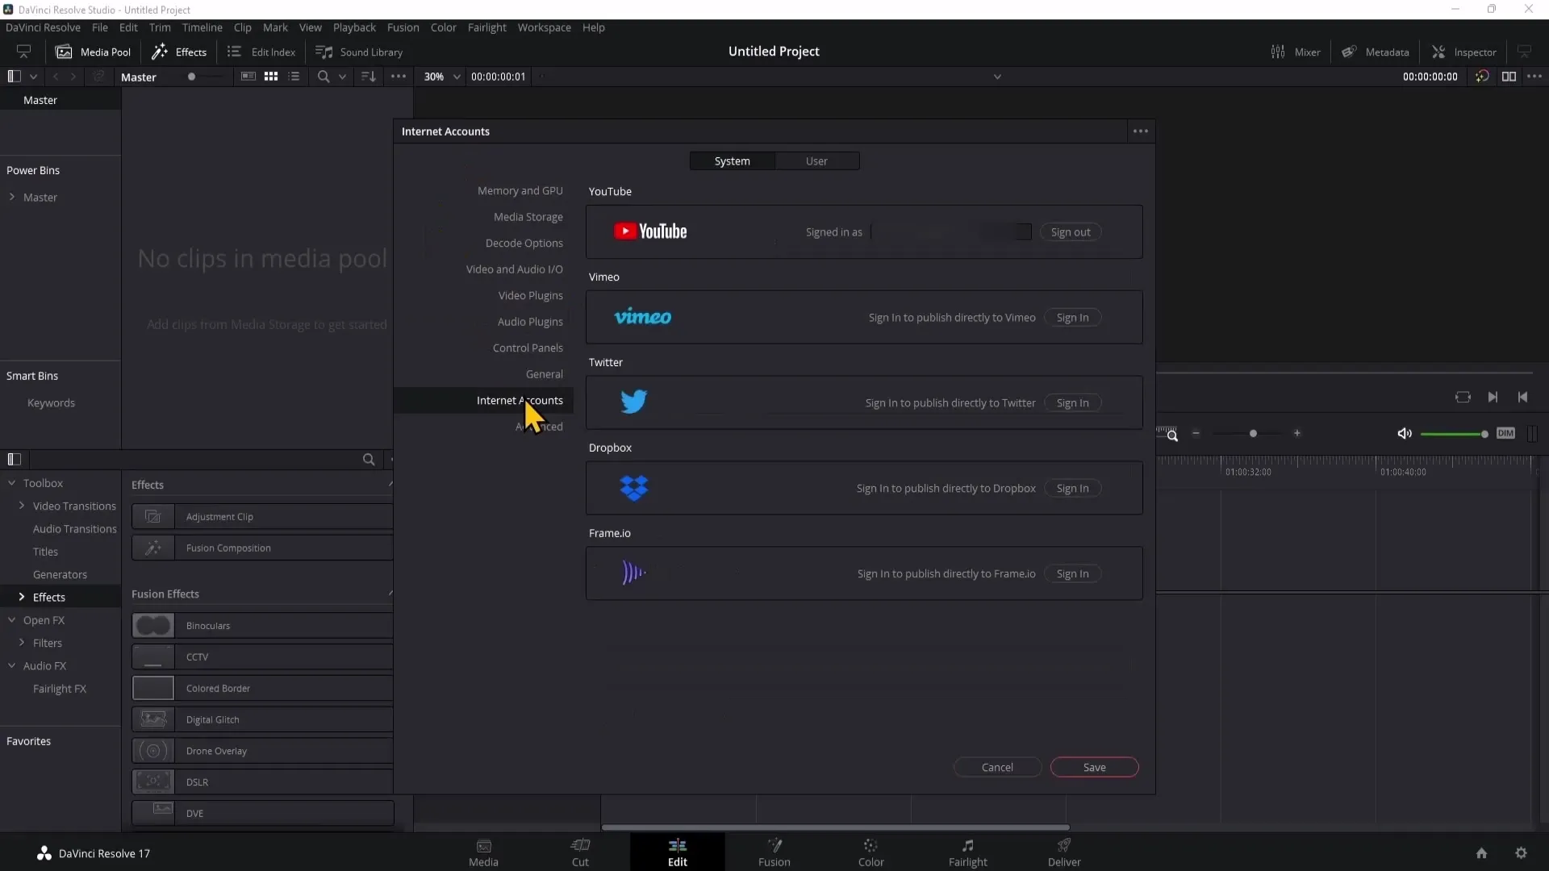1549x871 pixels.
Task: Open the Sound Library panel
Action: pos(359,52)
